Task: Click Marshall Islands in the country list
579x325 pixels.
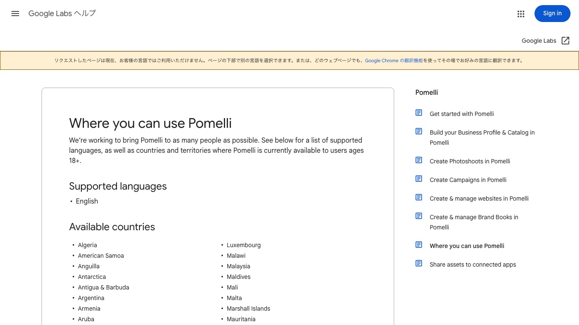Action: pyautogui.click(x=248, y=308)
